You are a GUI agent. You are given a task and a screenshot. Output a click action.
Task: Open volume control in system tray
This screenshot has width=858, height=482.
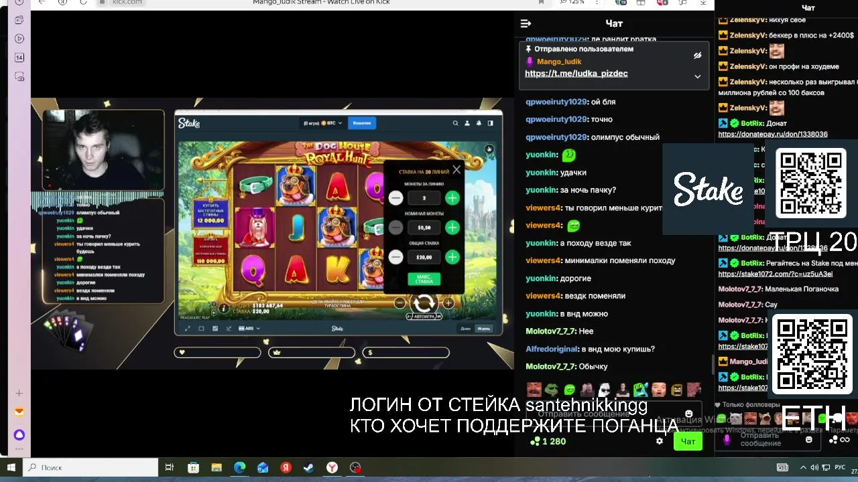point(814,467)
